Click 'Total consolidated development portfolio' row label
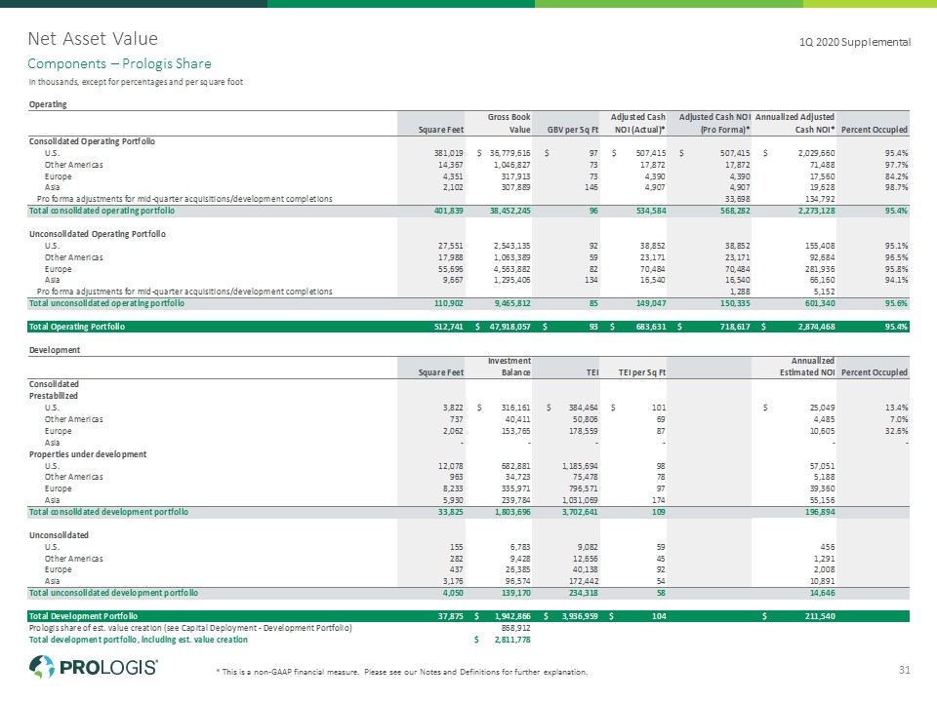The height and width of the screenshot is (702, 937). (108, 512)
